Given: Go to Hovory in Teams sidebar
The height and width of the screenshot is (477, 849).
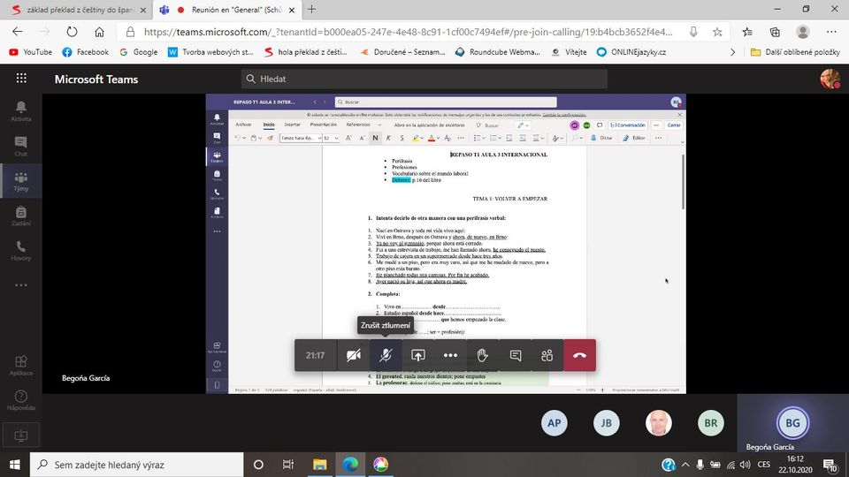Looking at the screenshot, I should [x=20, y=251].
